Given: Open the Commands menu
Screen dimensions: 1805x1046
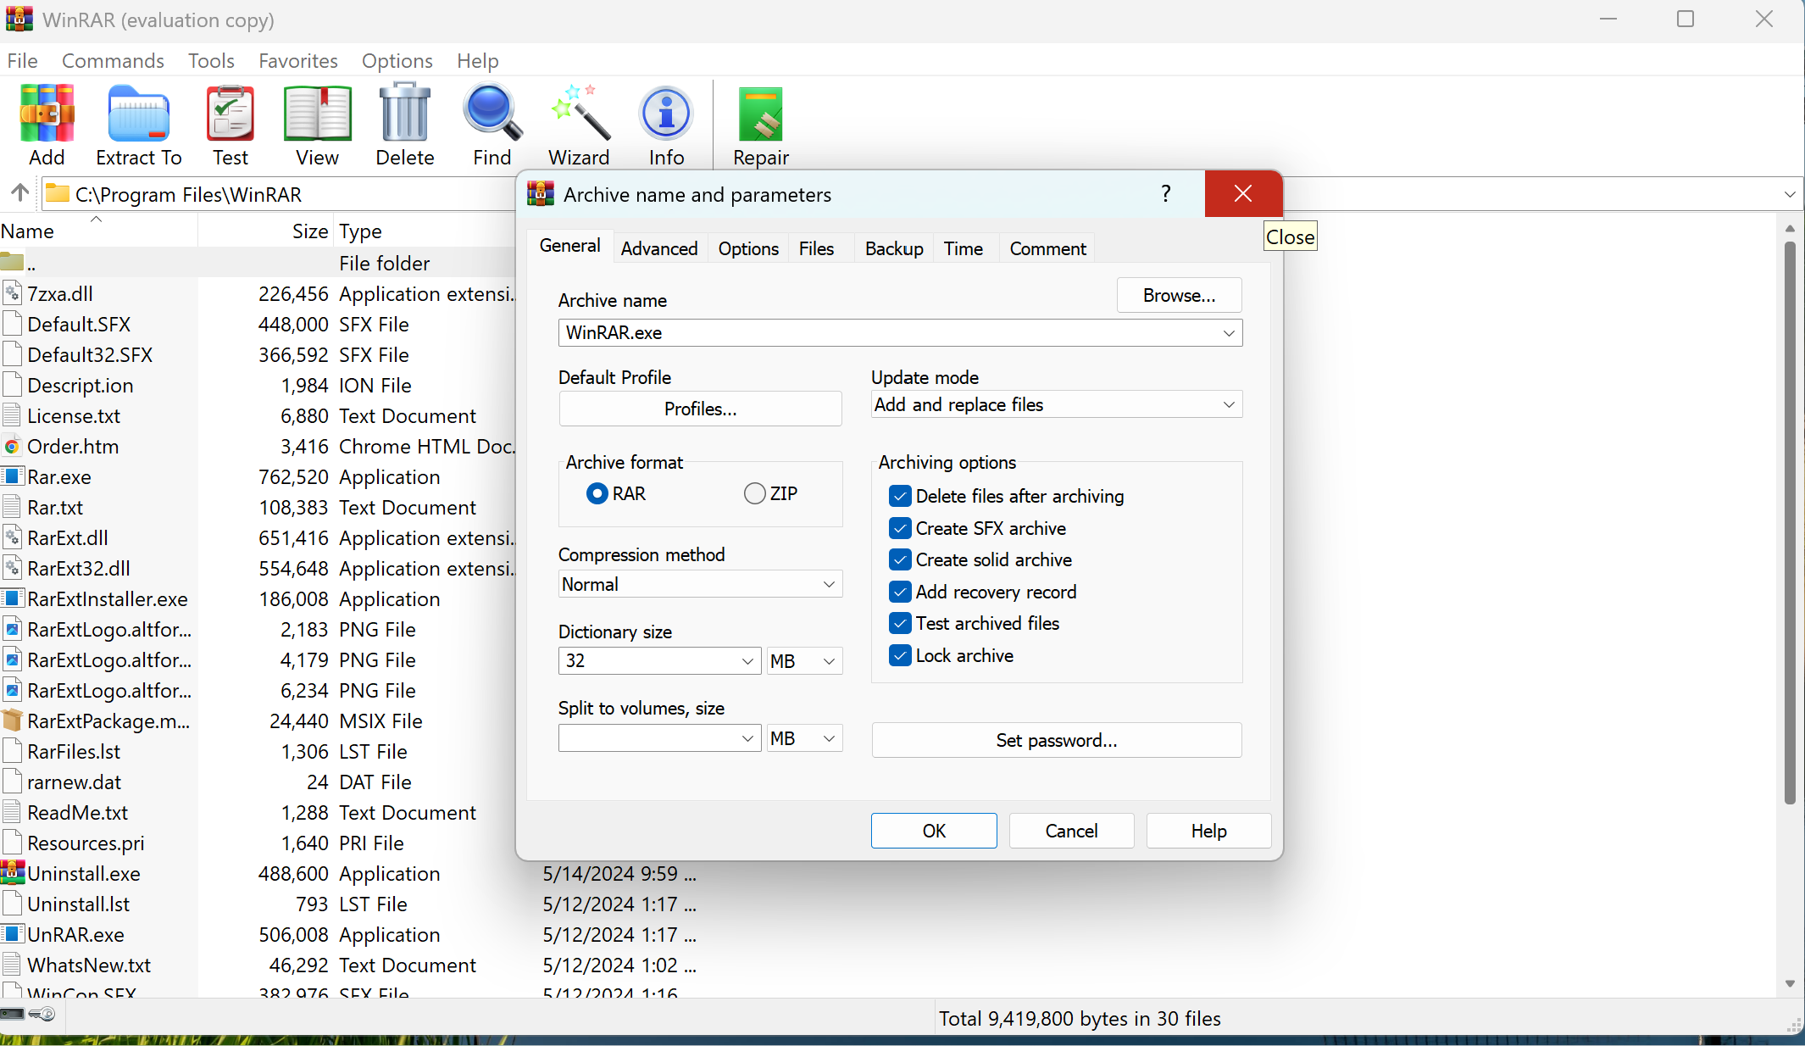Looking at the screenshot, I should pyautogui.click(x=113, y=61).
